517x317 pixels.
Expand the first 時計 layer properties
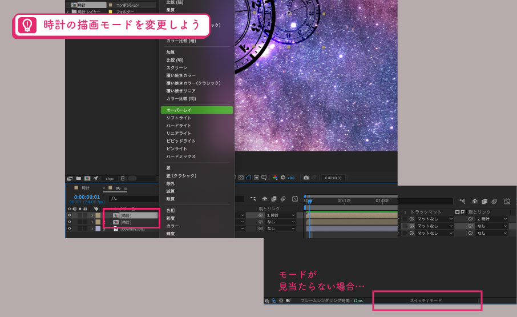pos(92,215)
